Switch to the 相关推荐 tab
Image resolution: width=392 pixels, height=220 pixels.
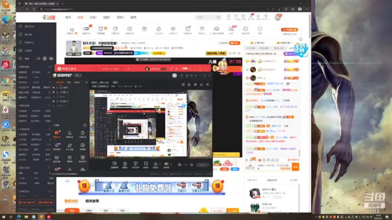92,201
